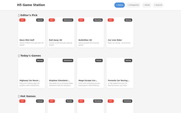Open the Car Line Rider game title
Viewport: 181px width, 113px height.
pyautogui.click(x=115, y=40)
